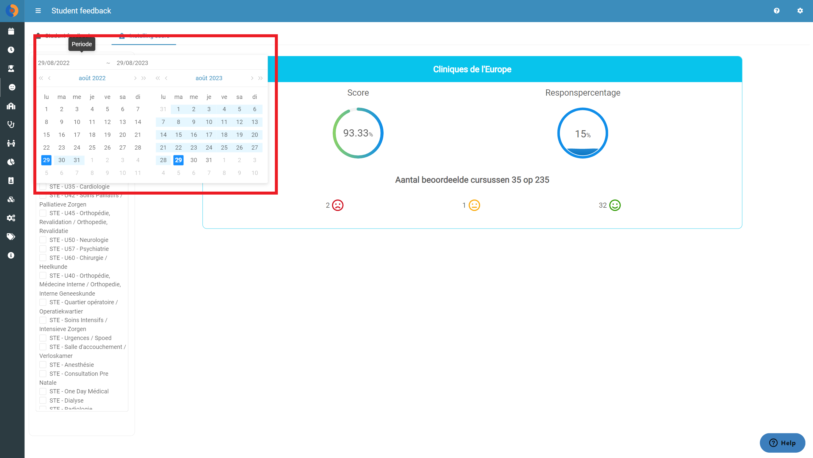Go to previous month in août 2023 calendar
The height and width of the screenshot is (458, 813).
(166, 78)
